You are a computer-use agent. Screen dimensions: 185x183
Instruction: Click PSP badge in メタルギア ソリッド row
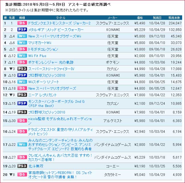pyautogui.click(x=22, y=30)
